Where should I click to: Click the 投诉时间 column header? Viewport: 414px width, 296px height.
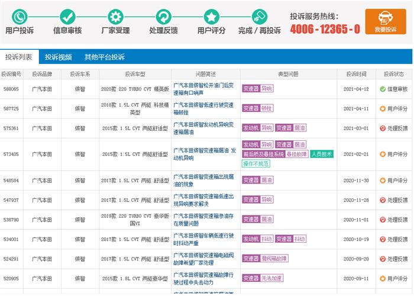357,74
